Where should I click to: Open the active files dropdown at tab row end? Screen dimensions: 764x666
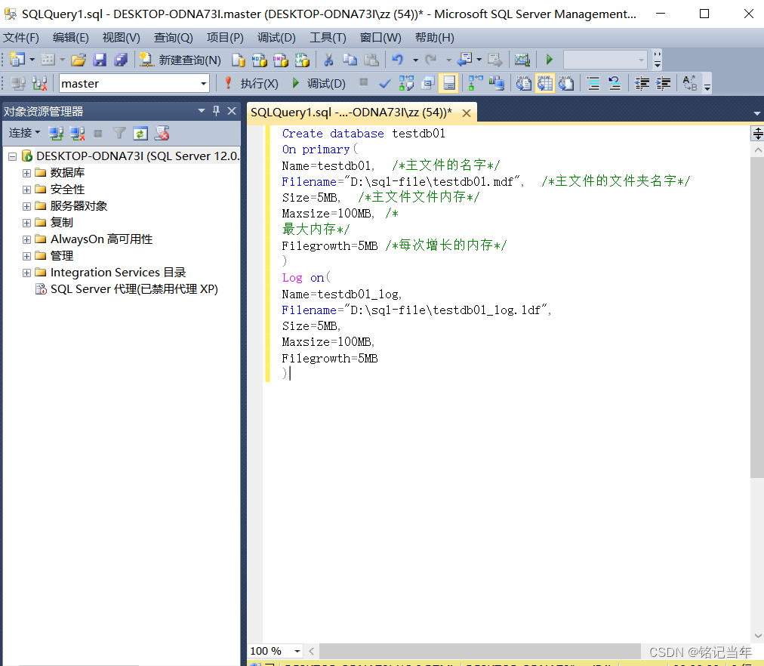tap(756, 113)
